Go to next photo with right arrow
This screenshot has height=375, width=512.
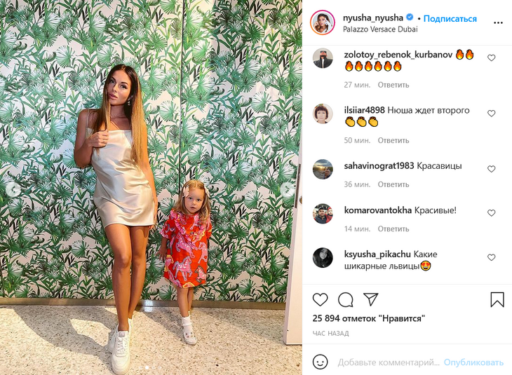288,189
